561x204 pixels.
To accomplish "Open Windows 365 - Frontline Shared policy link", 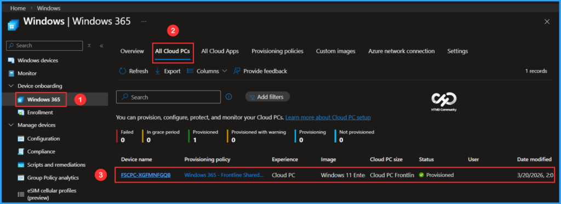I will 224,175.
